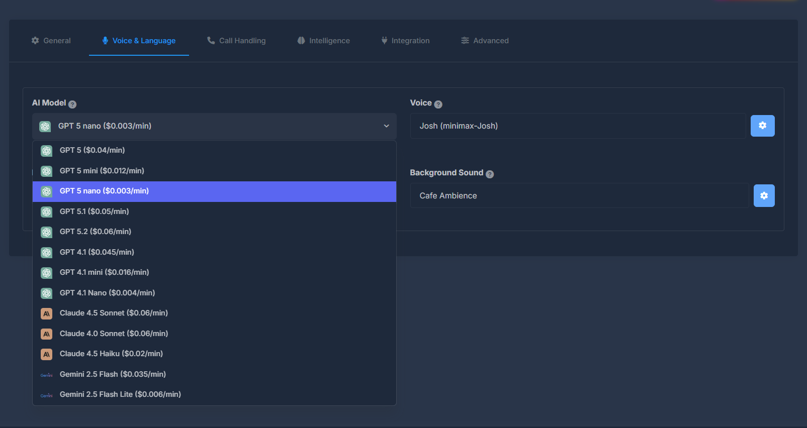The image size is (807, 428).
Task: Select GPT 4.1 ($0.045/min) option
Action: coord(214,253)
